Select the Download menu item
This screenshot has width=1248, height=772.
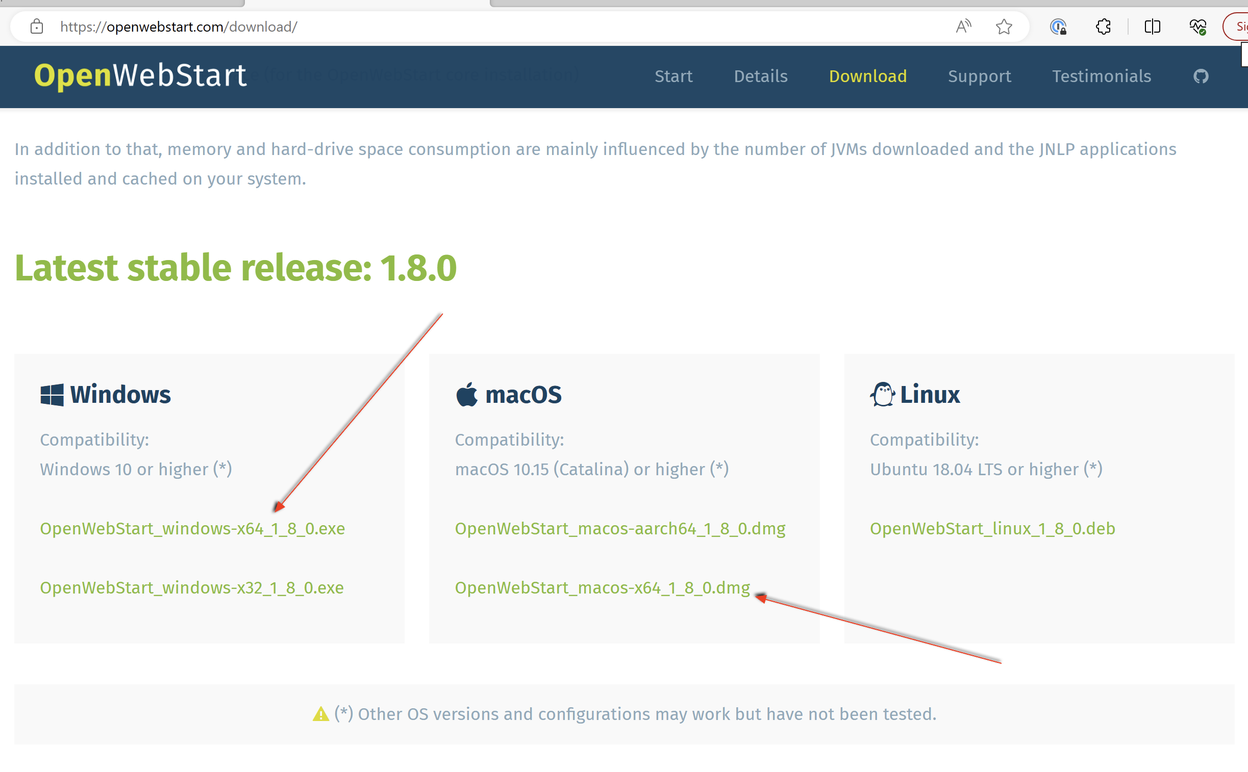click(867, 76)
